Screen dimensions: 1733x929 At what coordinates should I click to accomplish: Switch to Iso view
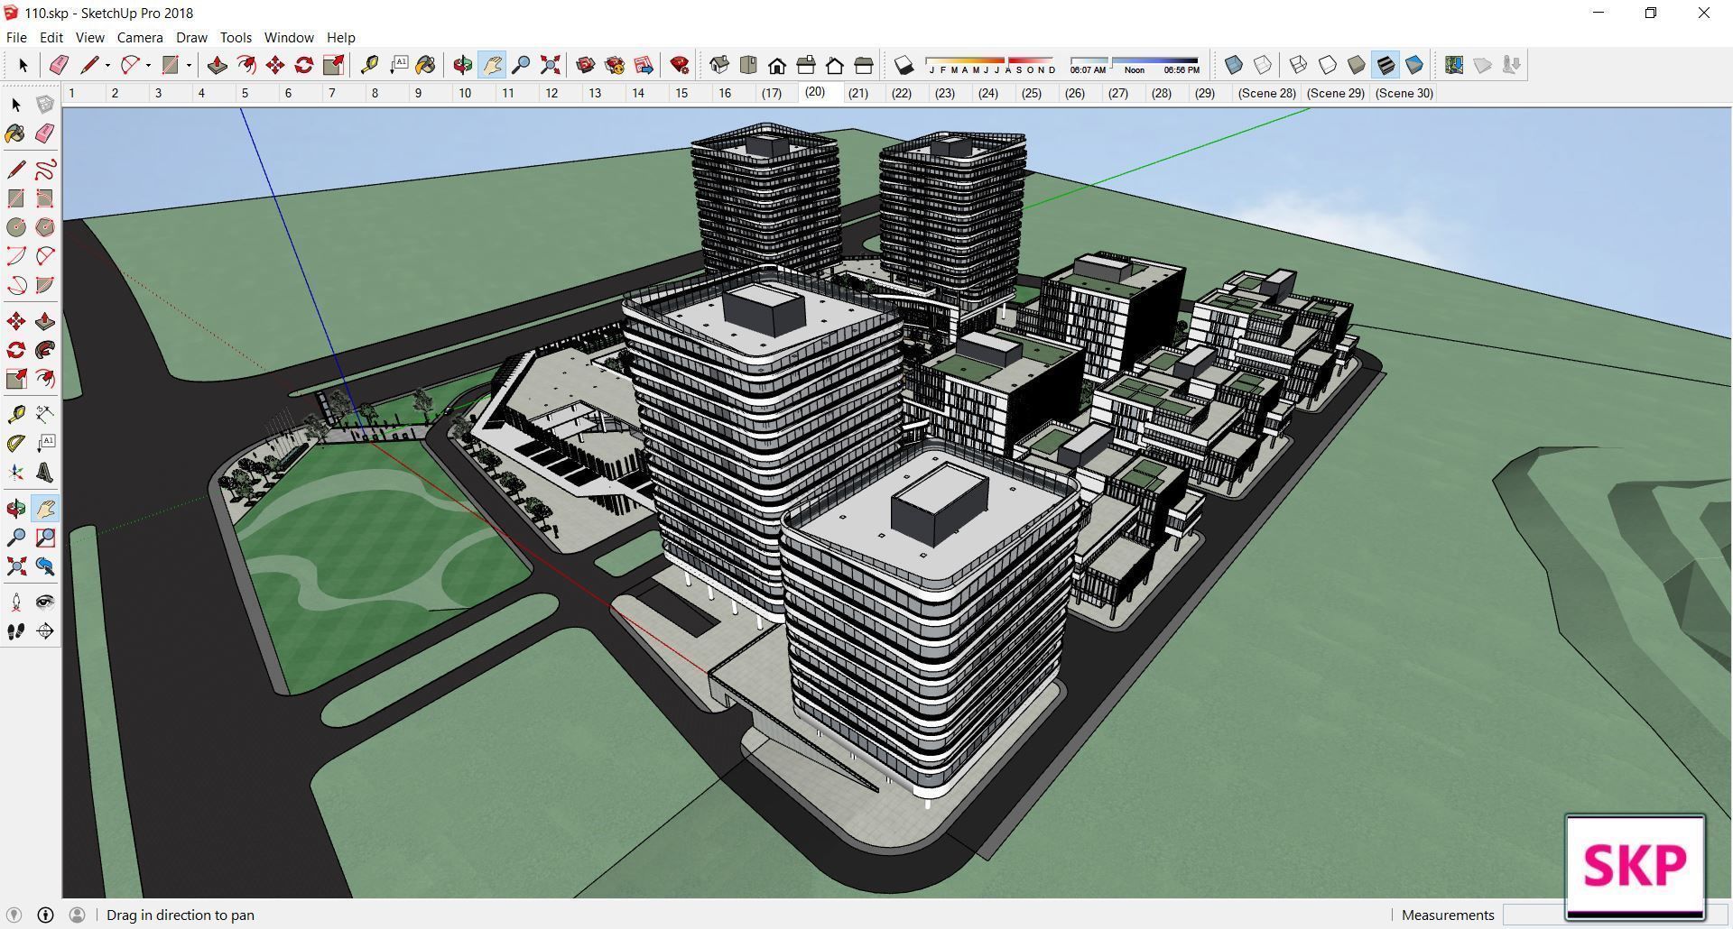coord(718,65)
